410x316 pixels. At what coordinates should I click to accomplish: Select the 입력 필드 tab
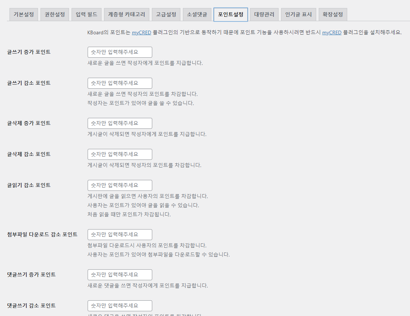(86, 14)
